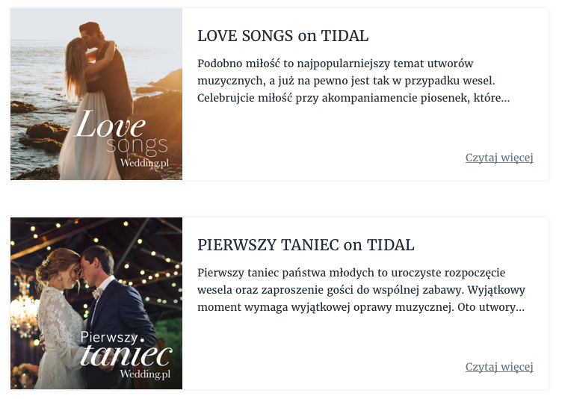Click the Pierwszy taniec description paragraph

[x=361, y=290]
